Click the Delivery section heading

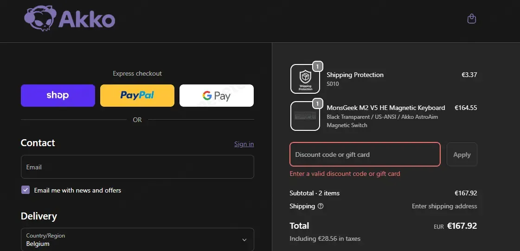click(39, 216)
